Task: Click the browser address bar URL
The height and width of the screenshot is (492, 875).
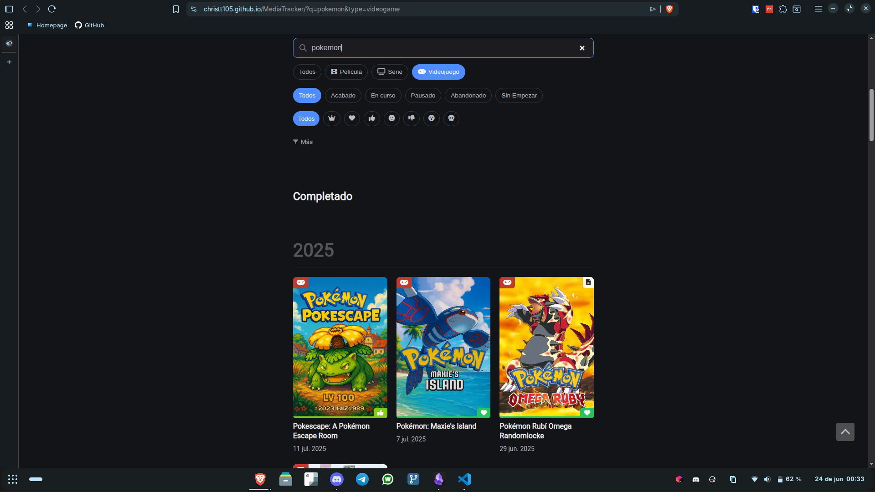Action: (302, 9)
